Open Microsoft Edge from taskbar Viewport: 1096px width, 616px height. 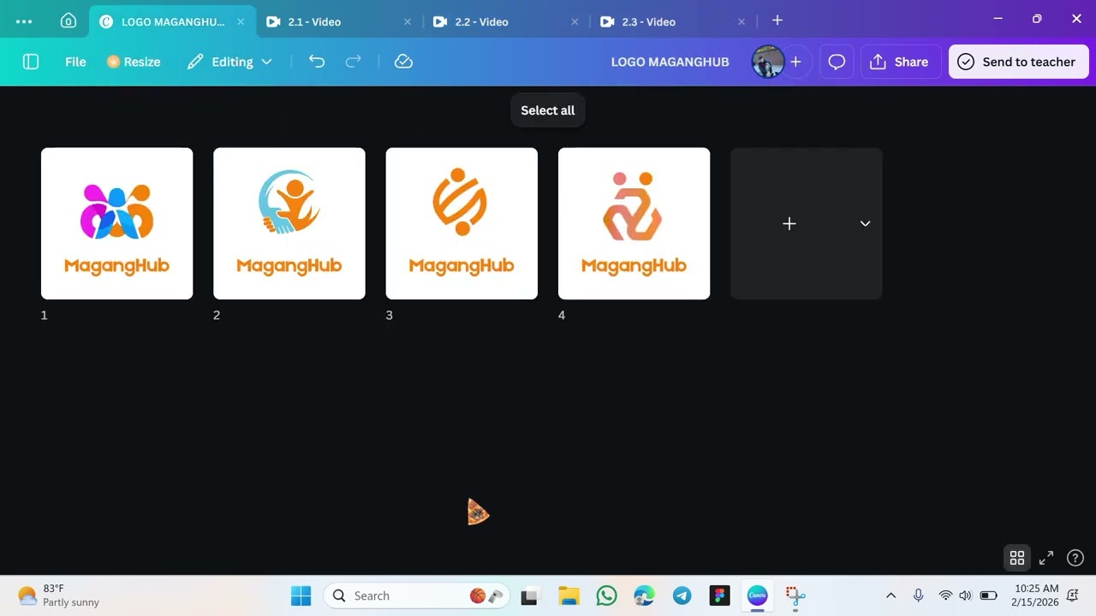pos(644,595)
